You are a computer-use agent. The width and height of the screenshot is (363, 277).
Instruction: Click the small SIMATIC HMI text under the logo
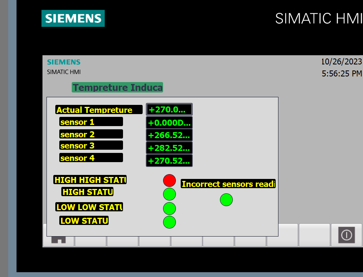pyautogui.click(x=64, y=72)
